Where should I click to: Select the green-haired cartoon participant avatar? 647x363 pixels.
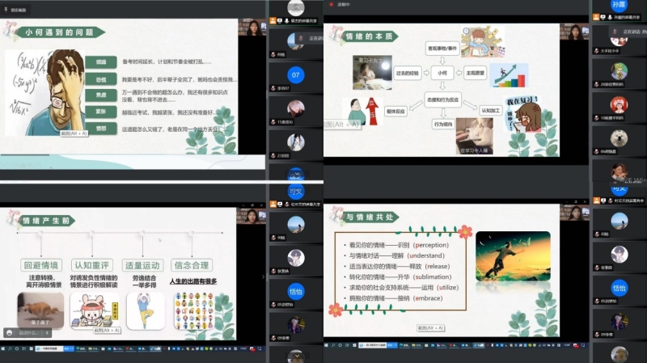coord(619,71)
